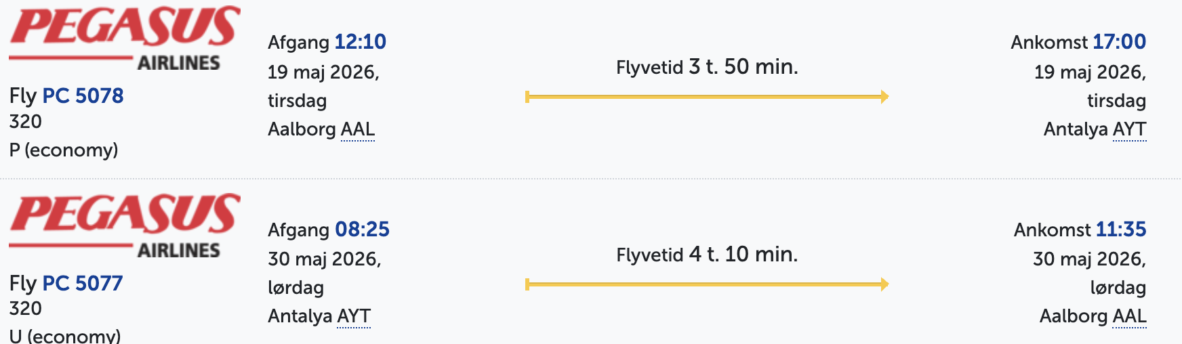Click the AYT arrival airport code under Ankomst 17:00
The width and height of the screenshot is (1182, 344).
(x=1129, y=129)
